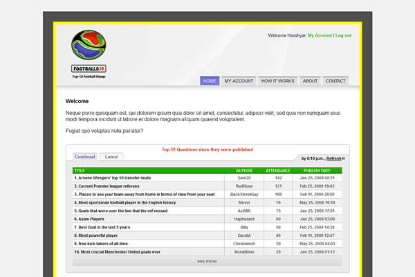Click publish date May 25, 2008 16:18
The width and height of the screenshot is (415, 277).
[x=317, y=202]
